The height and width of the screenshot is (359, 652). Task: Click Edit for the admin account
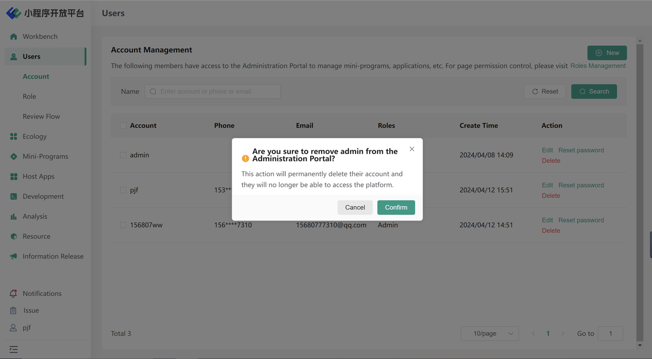547,150
